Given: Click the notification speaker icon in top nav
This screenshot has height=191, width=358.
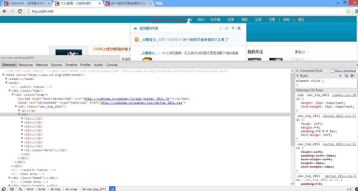Looking at the screenshot, I should pos(190,20).
